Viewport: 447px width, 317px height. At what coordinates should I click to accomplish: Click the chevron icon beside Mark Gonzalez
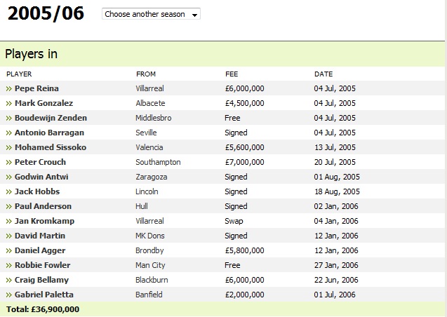tap(9, 104)
